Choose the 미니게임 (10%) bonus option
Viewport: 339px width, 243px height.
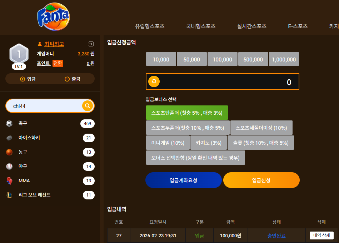tap(168, 143)
